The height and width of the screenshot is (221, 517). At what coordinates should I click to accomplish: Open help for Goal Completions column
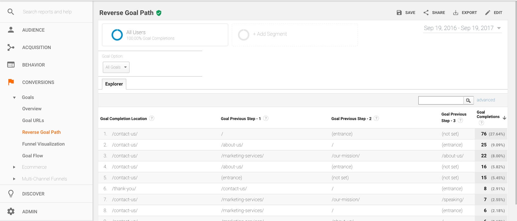(x=481, y=123)
